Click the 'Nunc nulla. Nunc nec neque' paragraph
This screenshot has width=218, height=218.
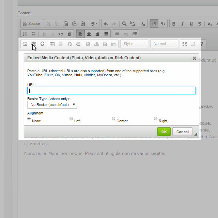point(95,154)
